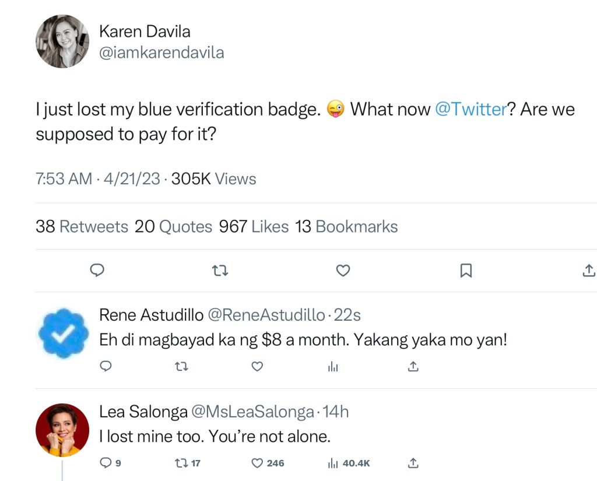Share the main tweet via share icon

(589, 271)
